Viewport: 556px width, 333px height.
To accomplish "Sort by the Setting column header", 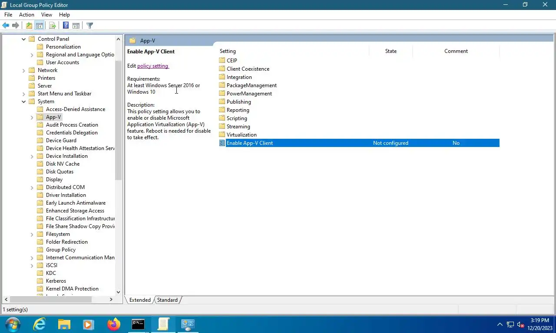I will point(293,51).
